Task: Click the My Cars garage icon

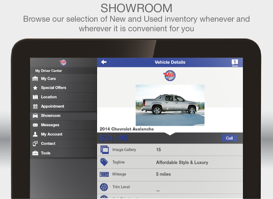Action: [35, 78]
